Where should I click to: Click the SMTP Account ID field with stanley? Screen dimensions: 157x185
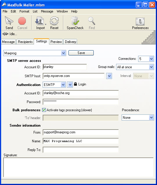pos(65,67)
